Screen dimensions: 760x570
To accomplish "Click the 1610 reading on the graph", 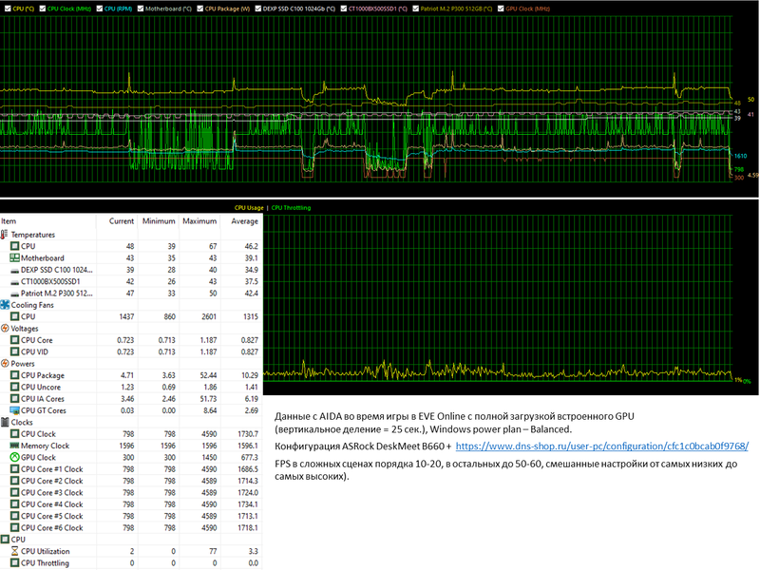I will pos(741,156).
